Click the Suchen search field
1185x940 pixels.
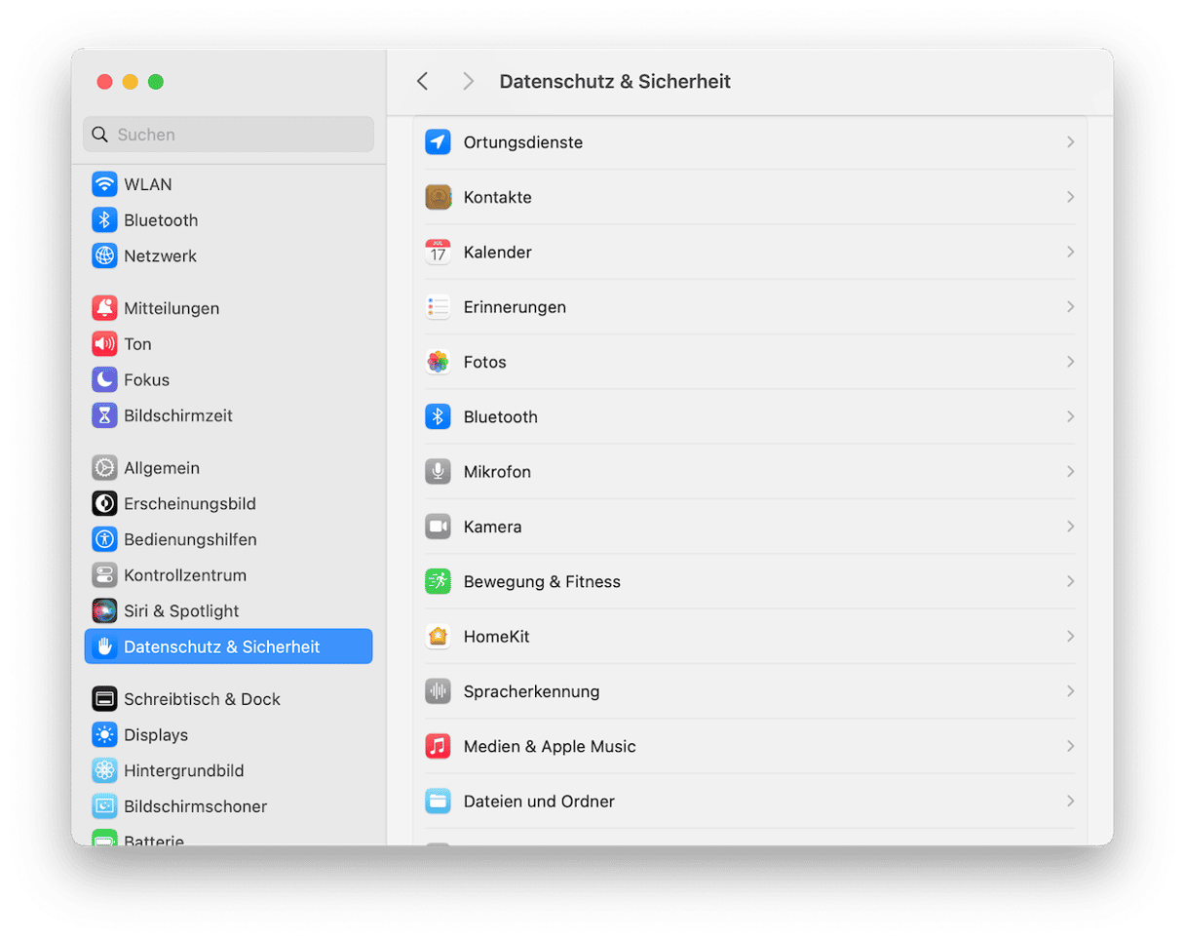[228, 135]
